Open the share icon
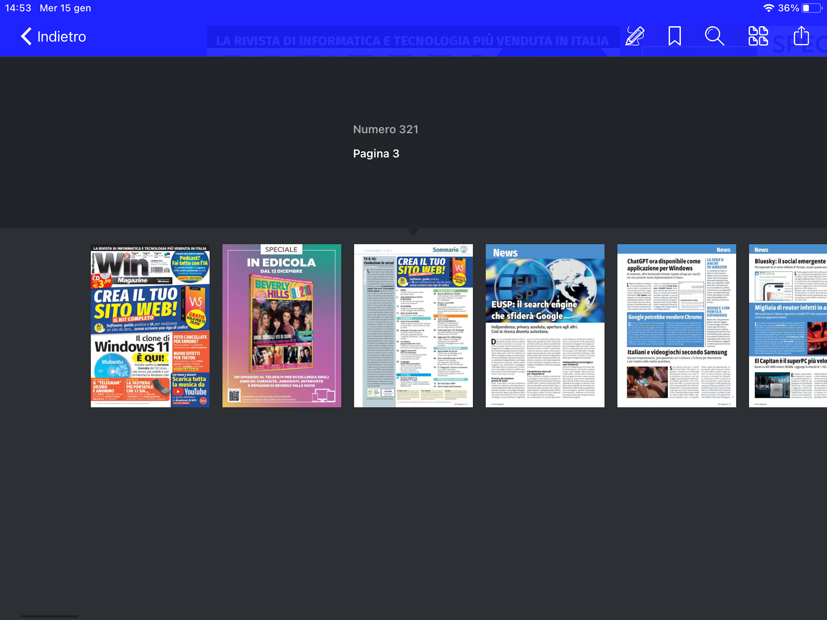Screen dimensions: 827x620 point(801,36)
